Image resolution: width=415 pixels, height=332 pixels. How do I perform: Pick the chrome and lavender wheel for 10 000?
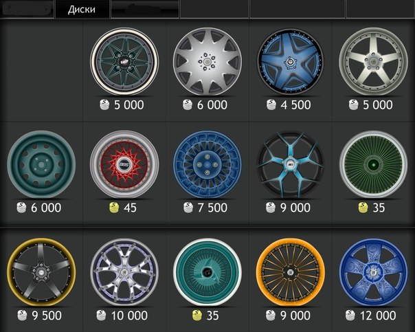[x=124, y=272]
